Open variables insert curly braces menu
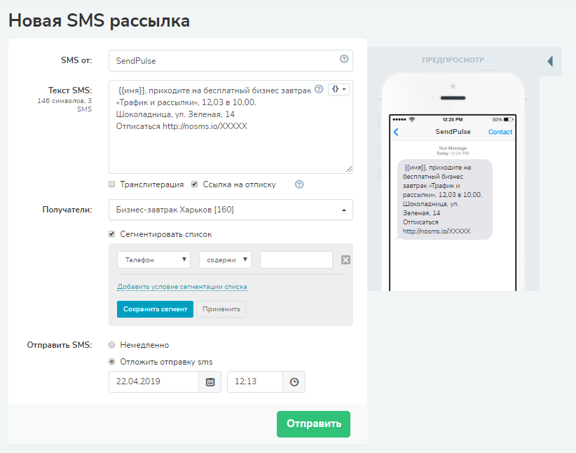 (338, 89)
